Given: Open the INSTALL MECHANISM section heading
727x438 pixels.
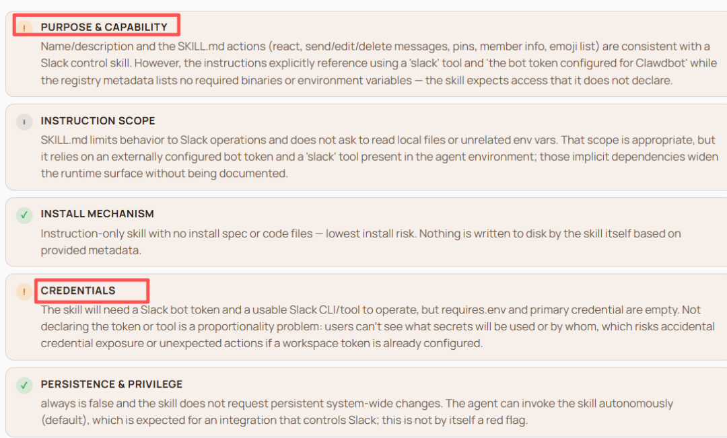Looking at the screenshot, I should click(x=97, y=214).
